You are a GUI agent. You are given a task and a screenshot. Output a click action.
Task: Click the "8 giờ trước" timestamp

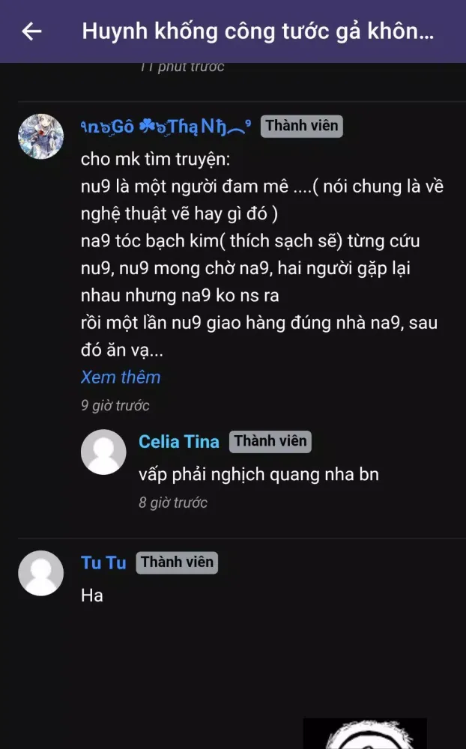click(173, 503)
